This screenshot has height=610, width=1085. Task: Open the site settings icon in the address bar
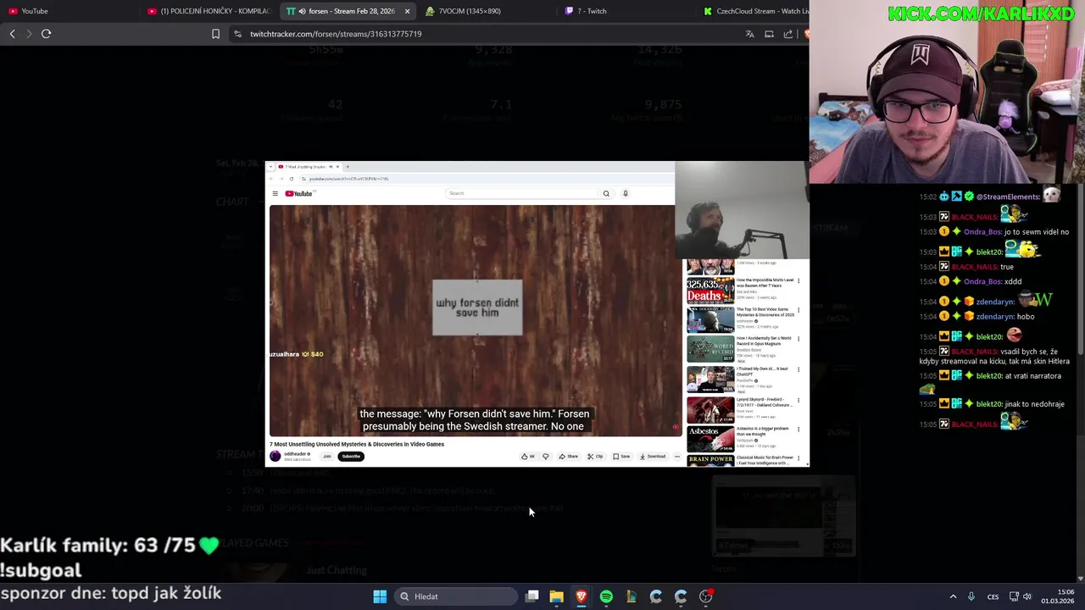point(238,34)
